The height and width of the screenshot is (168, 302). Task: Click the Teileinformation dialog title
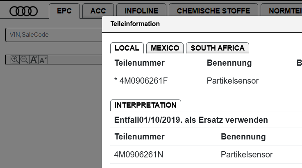[135, 24]
